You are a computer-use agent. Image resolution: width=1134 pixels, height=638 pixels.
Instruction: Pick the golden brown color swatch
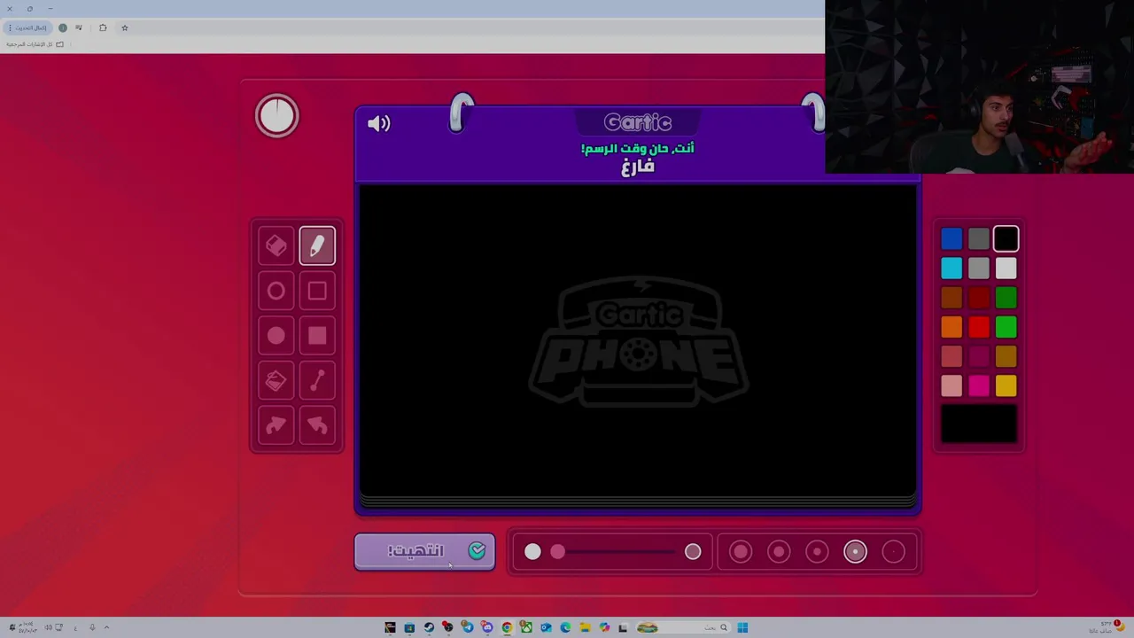1006,356
